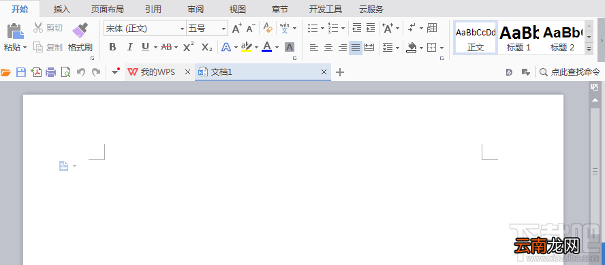
Task: Export to PDF icon
Action: pyautogui.click(x=36, y=72)
